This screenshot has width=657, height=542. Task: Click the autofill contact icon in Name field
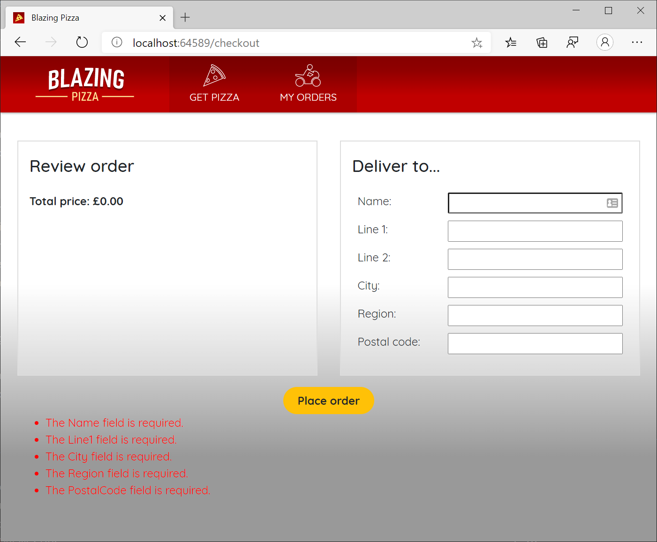tap(612, 203)
